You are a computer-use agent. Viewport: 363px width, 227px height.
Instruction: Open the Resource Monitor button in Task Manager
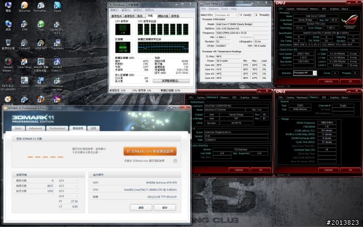pyautogui.click(x=171, y=81)
